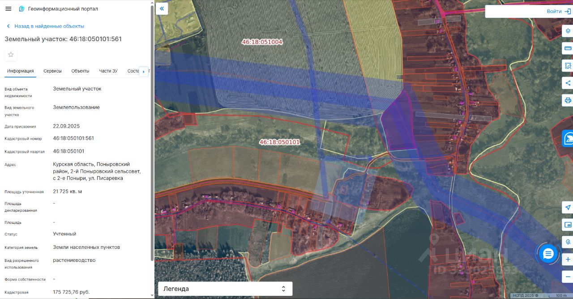Viewport: 573px width, 299px height.
Task: Click the permitted use value растениеводство
Action: tap(74, 260)
